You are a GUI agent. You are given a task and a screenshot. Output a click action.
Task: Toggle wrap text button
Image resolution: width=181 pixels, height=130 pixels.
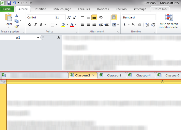point(114,17)
